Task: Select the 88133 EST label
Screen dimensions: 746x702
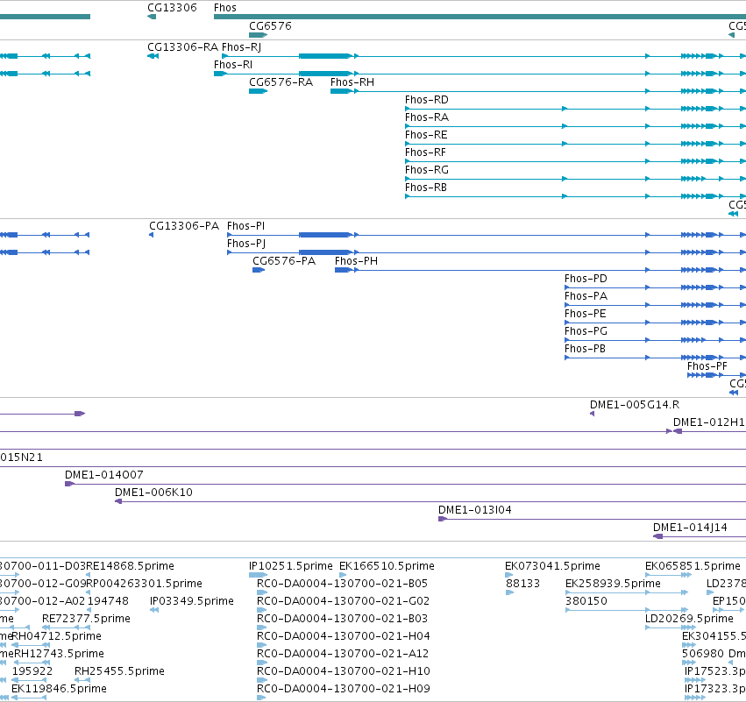Action: [x=522, y=584]
